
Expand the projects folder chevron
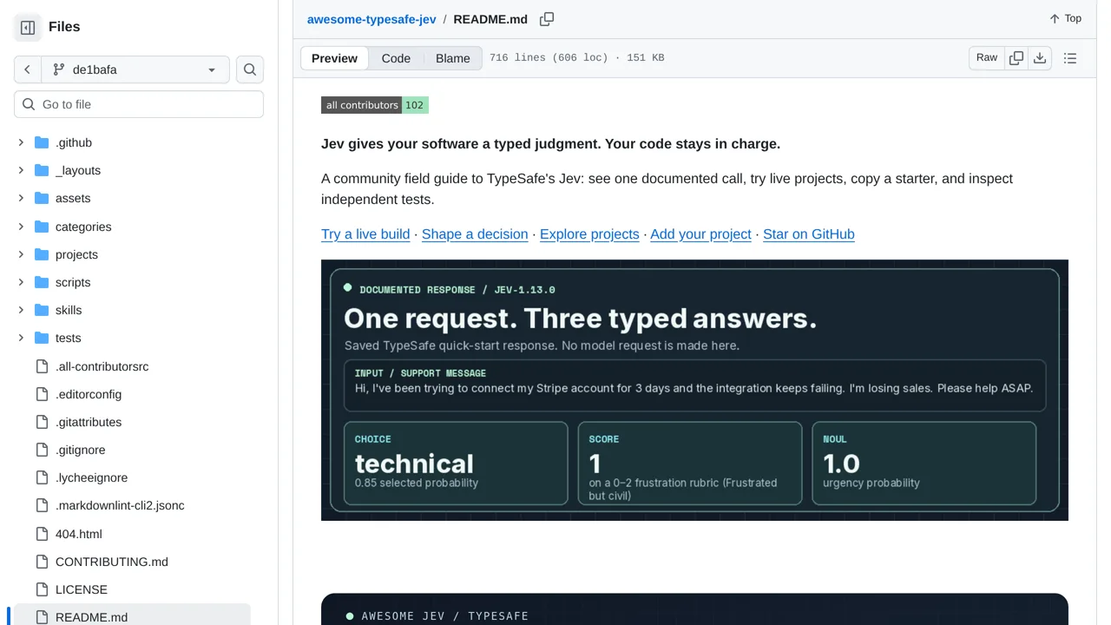[x=21, y=254]
